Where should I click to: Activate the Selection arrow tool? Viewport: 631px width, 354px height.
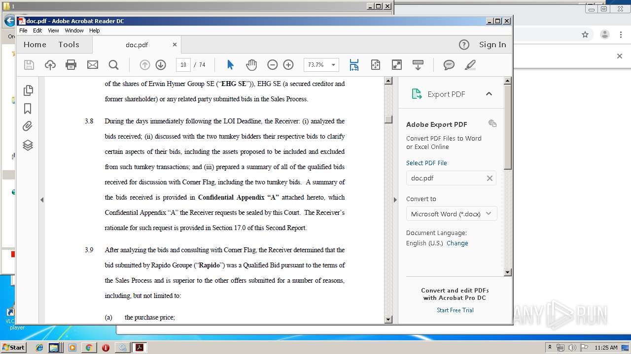tap(230, 65)
